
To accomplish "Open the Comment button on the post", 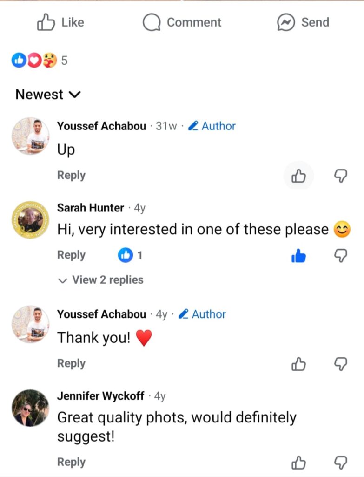I will [182, 22].
